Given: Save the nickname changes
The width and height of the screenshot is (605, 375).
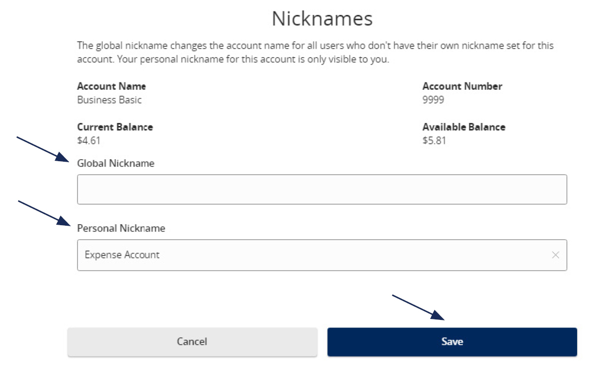Looking at the screenshot, I should pyautogui.click(x=452, y=341).
